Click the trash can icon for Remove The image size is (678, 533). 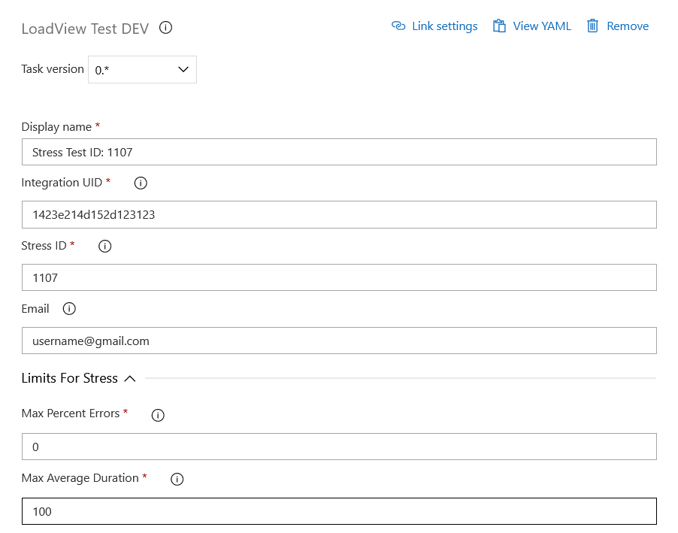coord(592,26)
